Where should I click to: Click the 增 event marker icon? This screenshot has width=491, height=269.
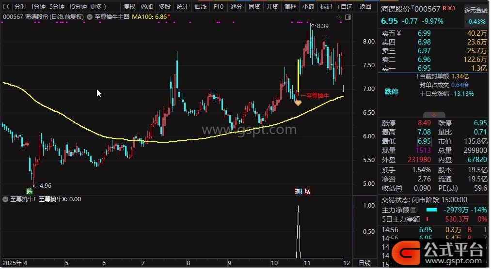tap(307, 191)
